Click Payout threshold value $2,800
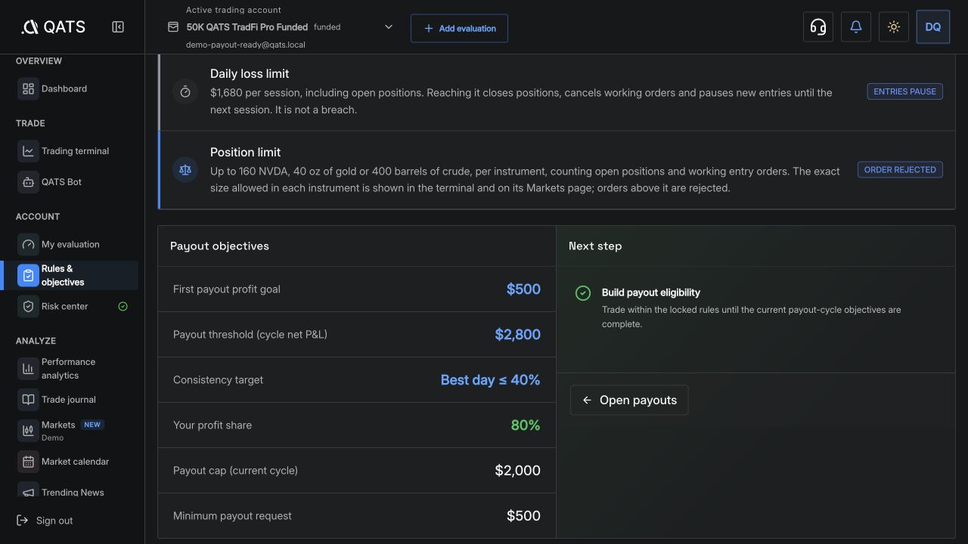Viewport: 968px width, 544px height. click(x=517, y=335)
